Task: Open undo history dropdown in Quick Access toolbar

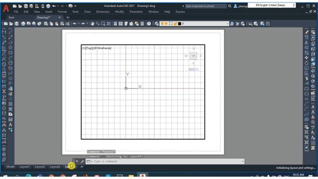Action: coord(58,6)
